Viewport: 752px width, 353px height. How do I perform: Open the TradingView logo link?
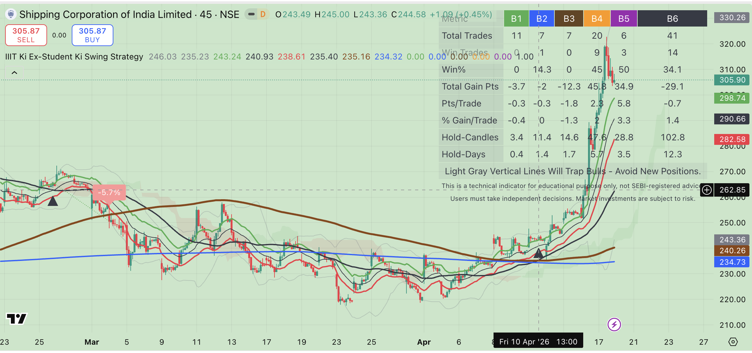(17, 318)
